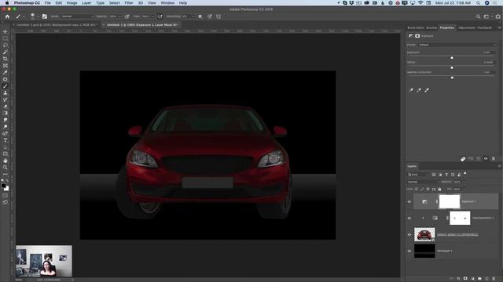503x282 pixels.
Task: Click the foreground color swatch
Action: point(3,186)
